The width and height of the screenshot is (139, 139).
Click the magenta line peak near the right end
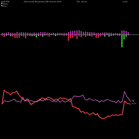click(125, 91)
